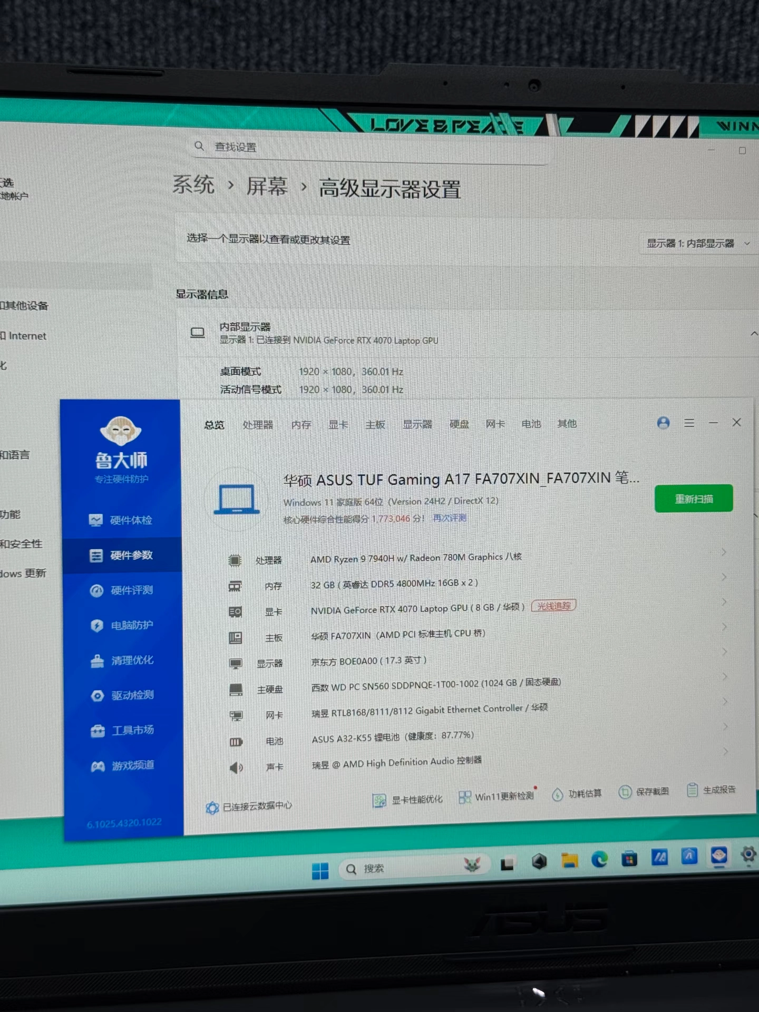Image resolution: width=759 pixels, height=1012 pixels.
Task: Select 硬件评测 benchmark sidebar item
Action: point(122,590)
